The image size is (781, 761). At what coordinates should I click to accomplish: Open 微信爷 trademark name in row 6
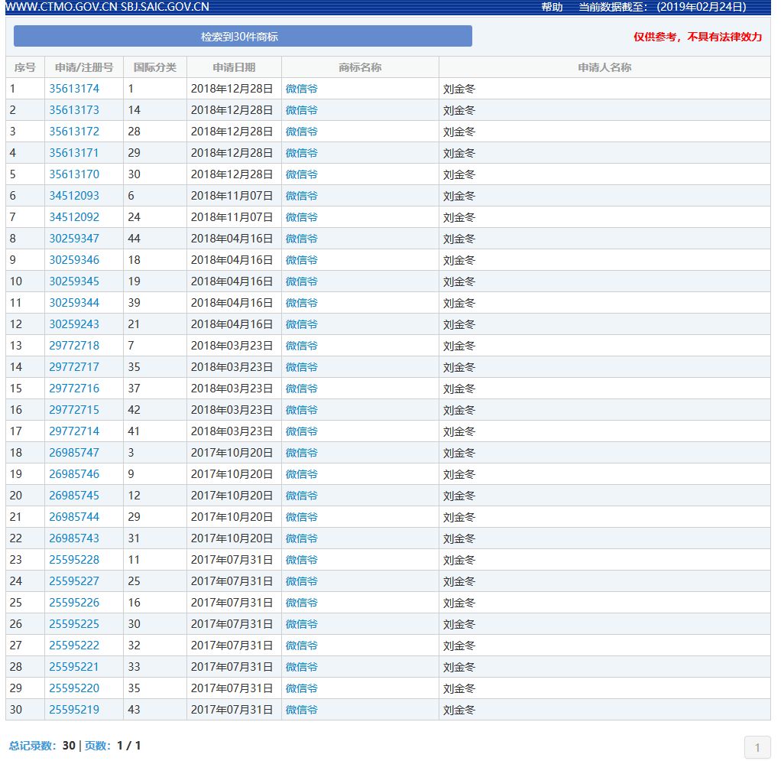[x=302, y=196]
